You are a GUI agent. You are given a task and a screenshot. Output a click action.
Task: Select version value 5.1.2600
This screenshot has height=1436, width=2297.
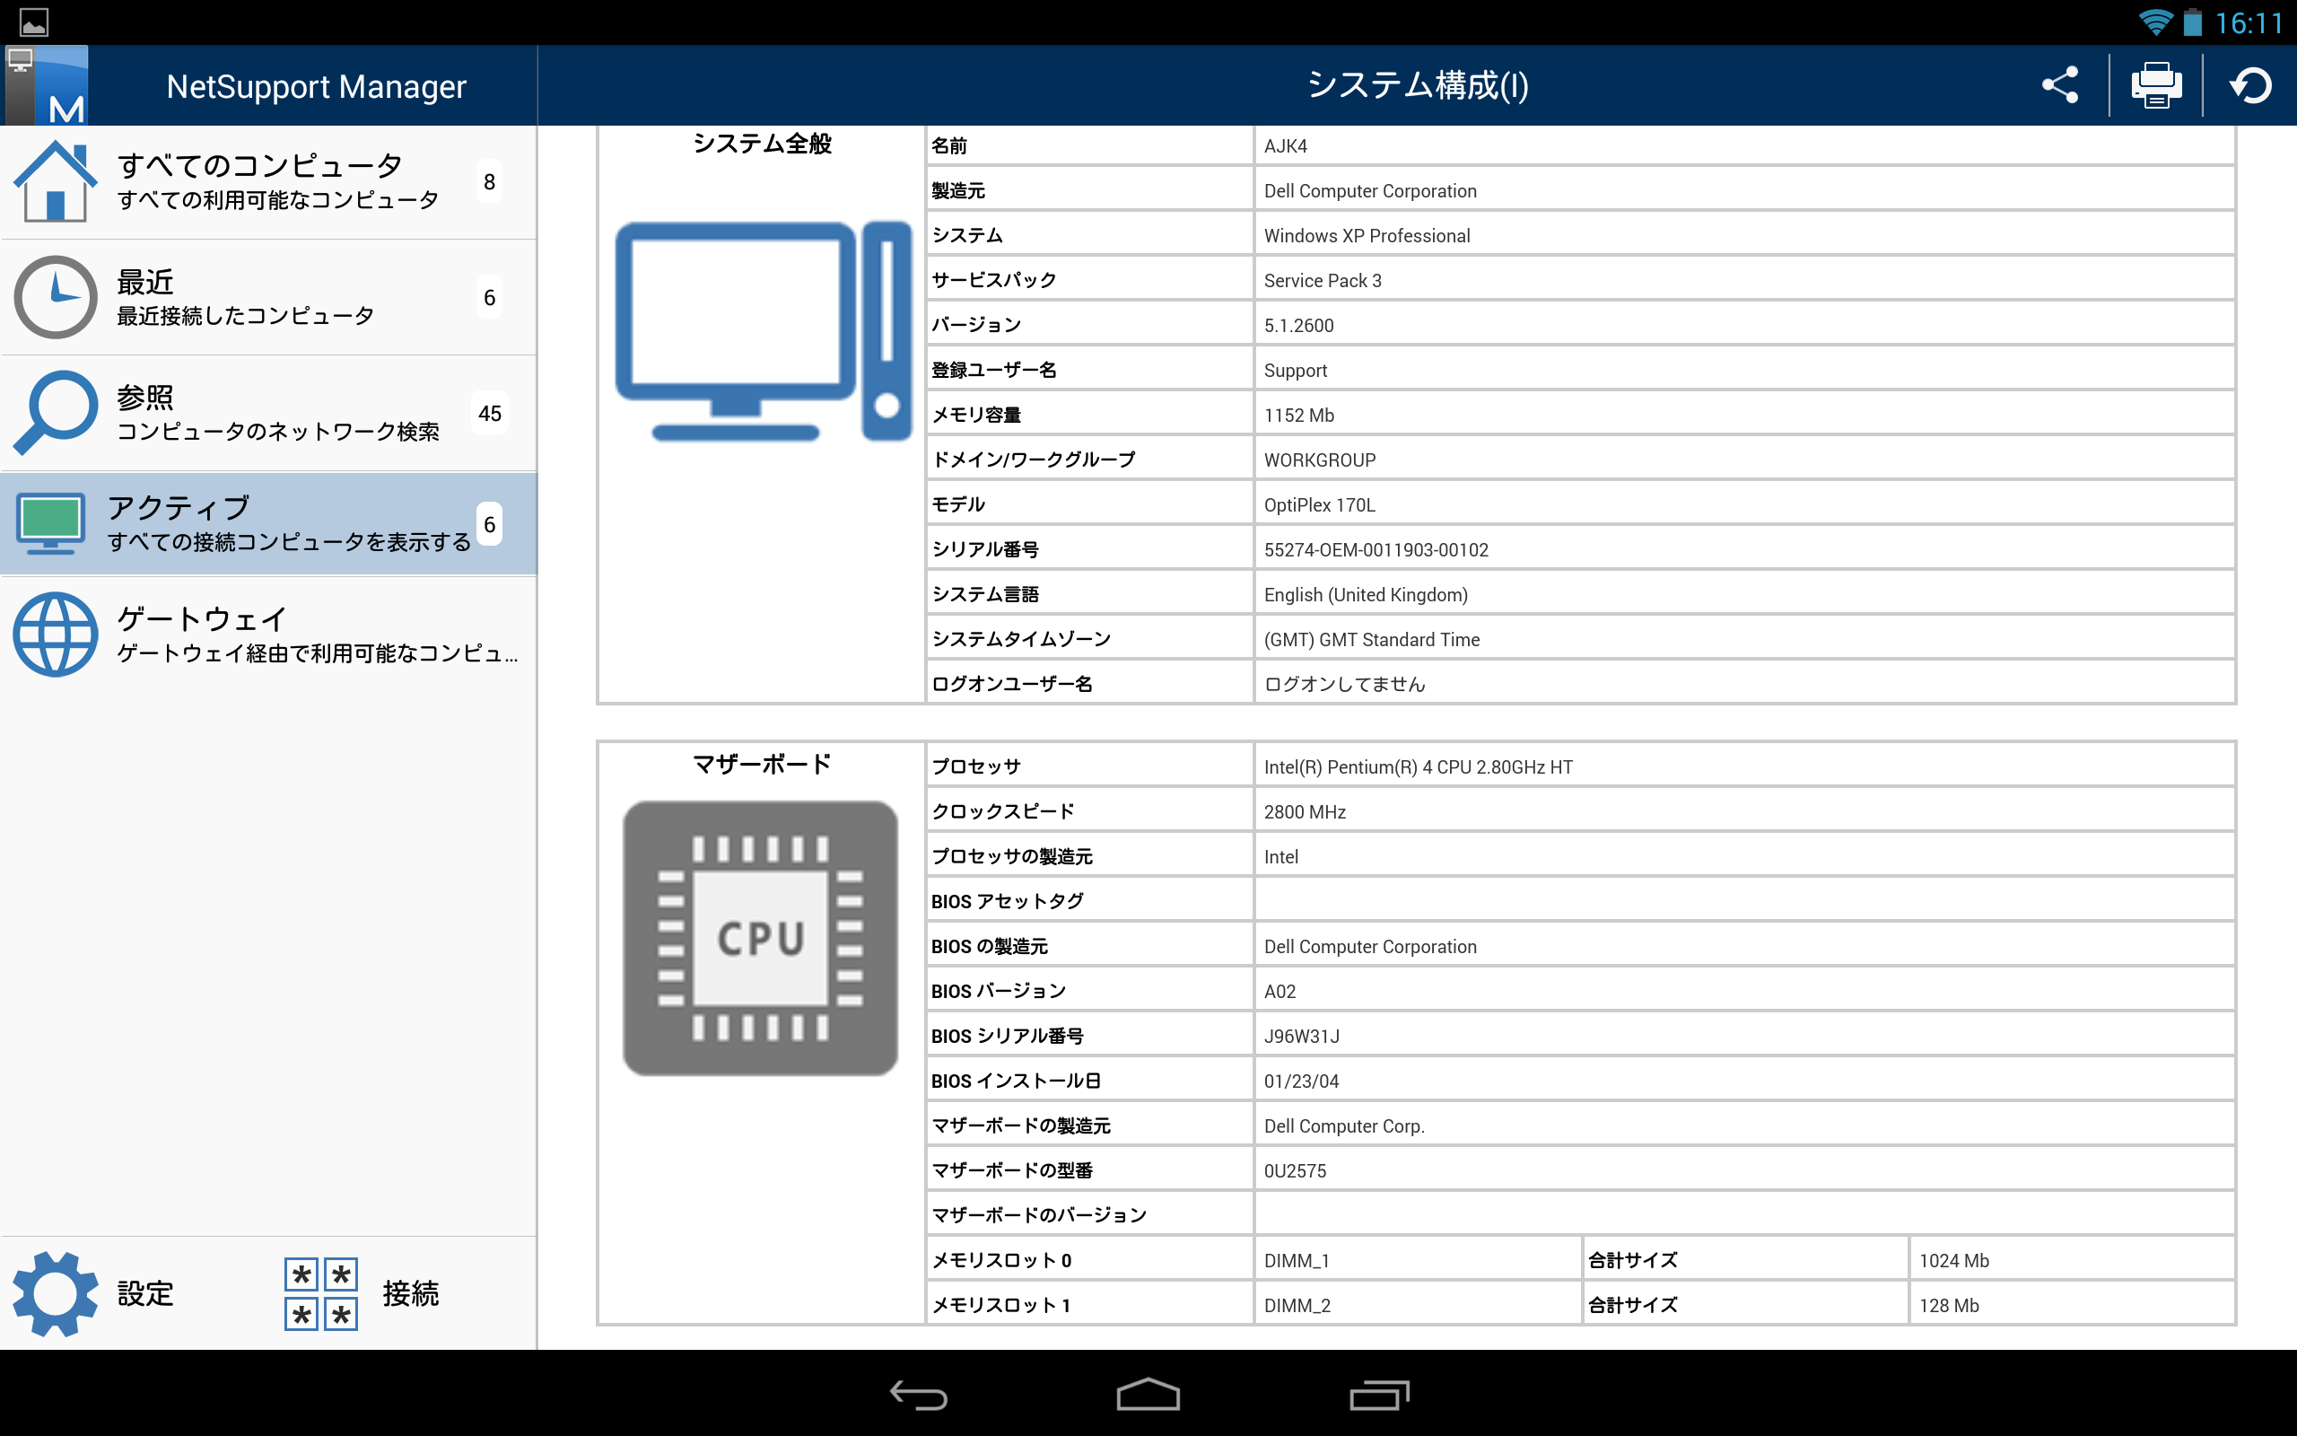[x=1298, y=326]
